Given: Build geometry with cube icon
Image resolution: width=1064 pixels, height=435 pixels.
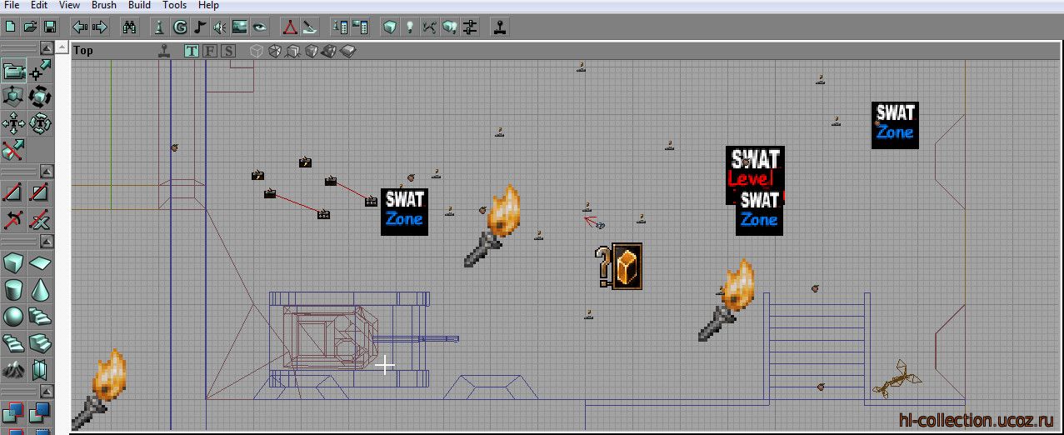Looking at the screenshot, I should tap(390, 27).
